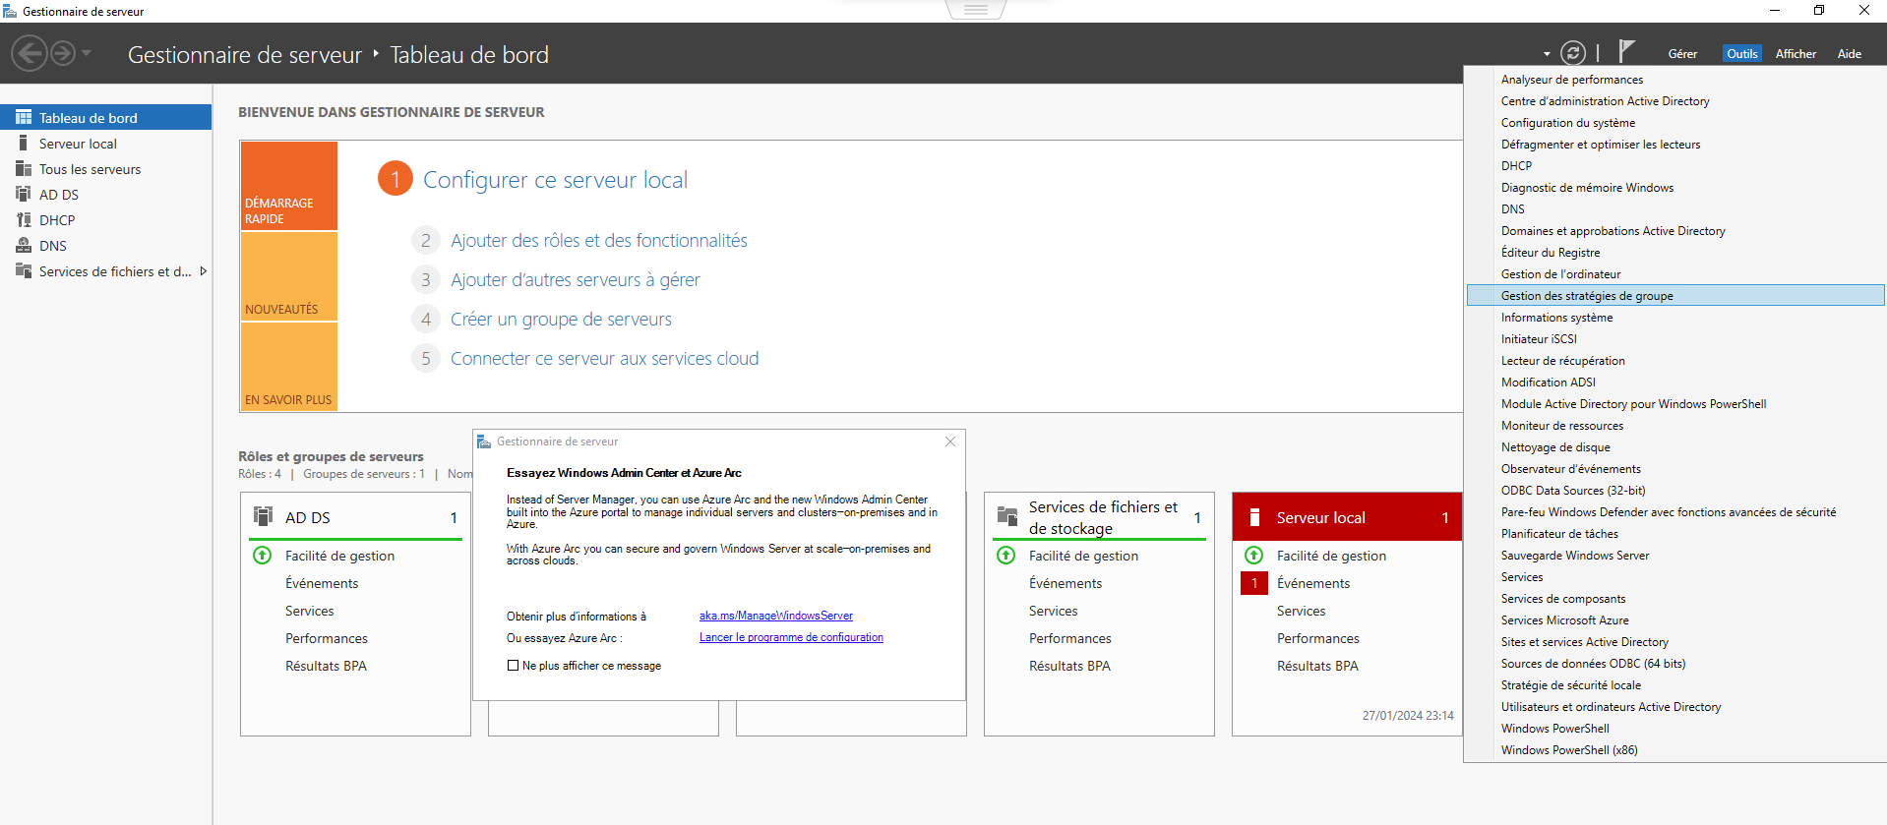
Task: Click the DHCP sidebar icon
Action: 24,220
